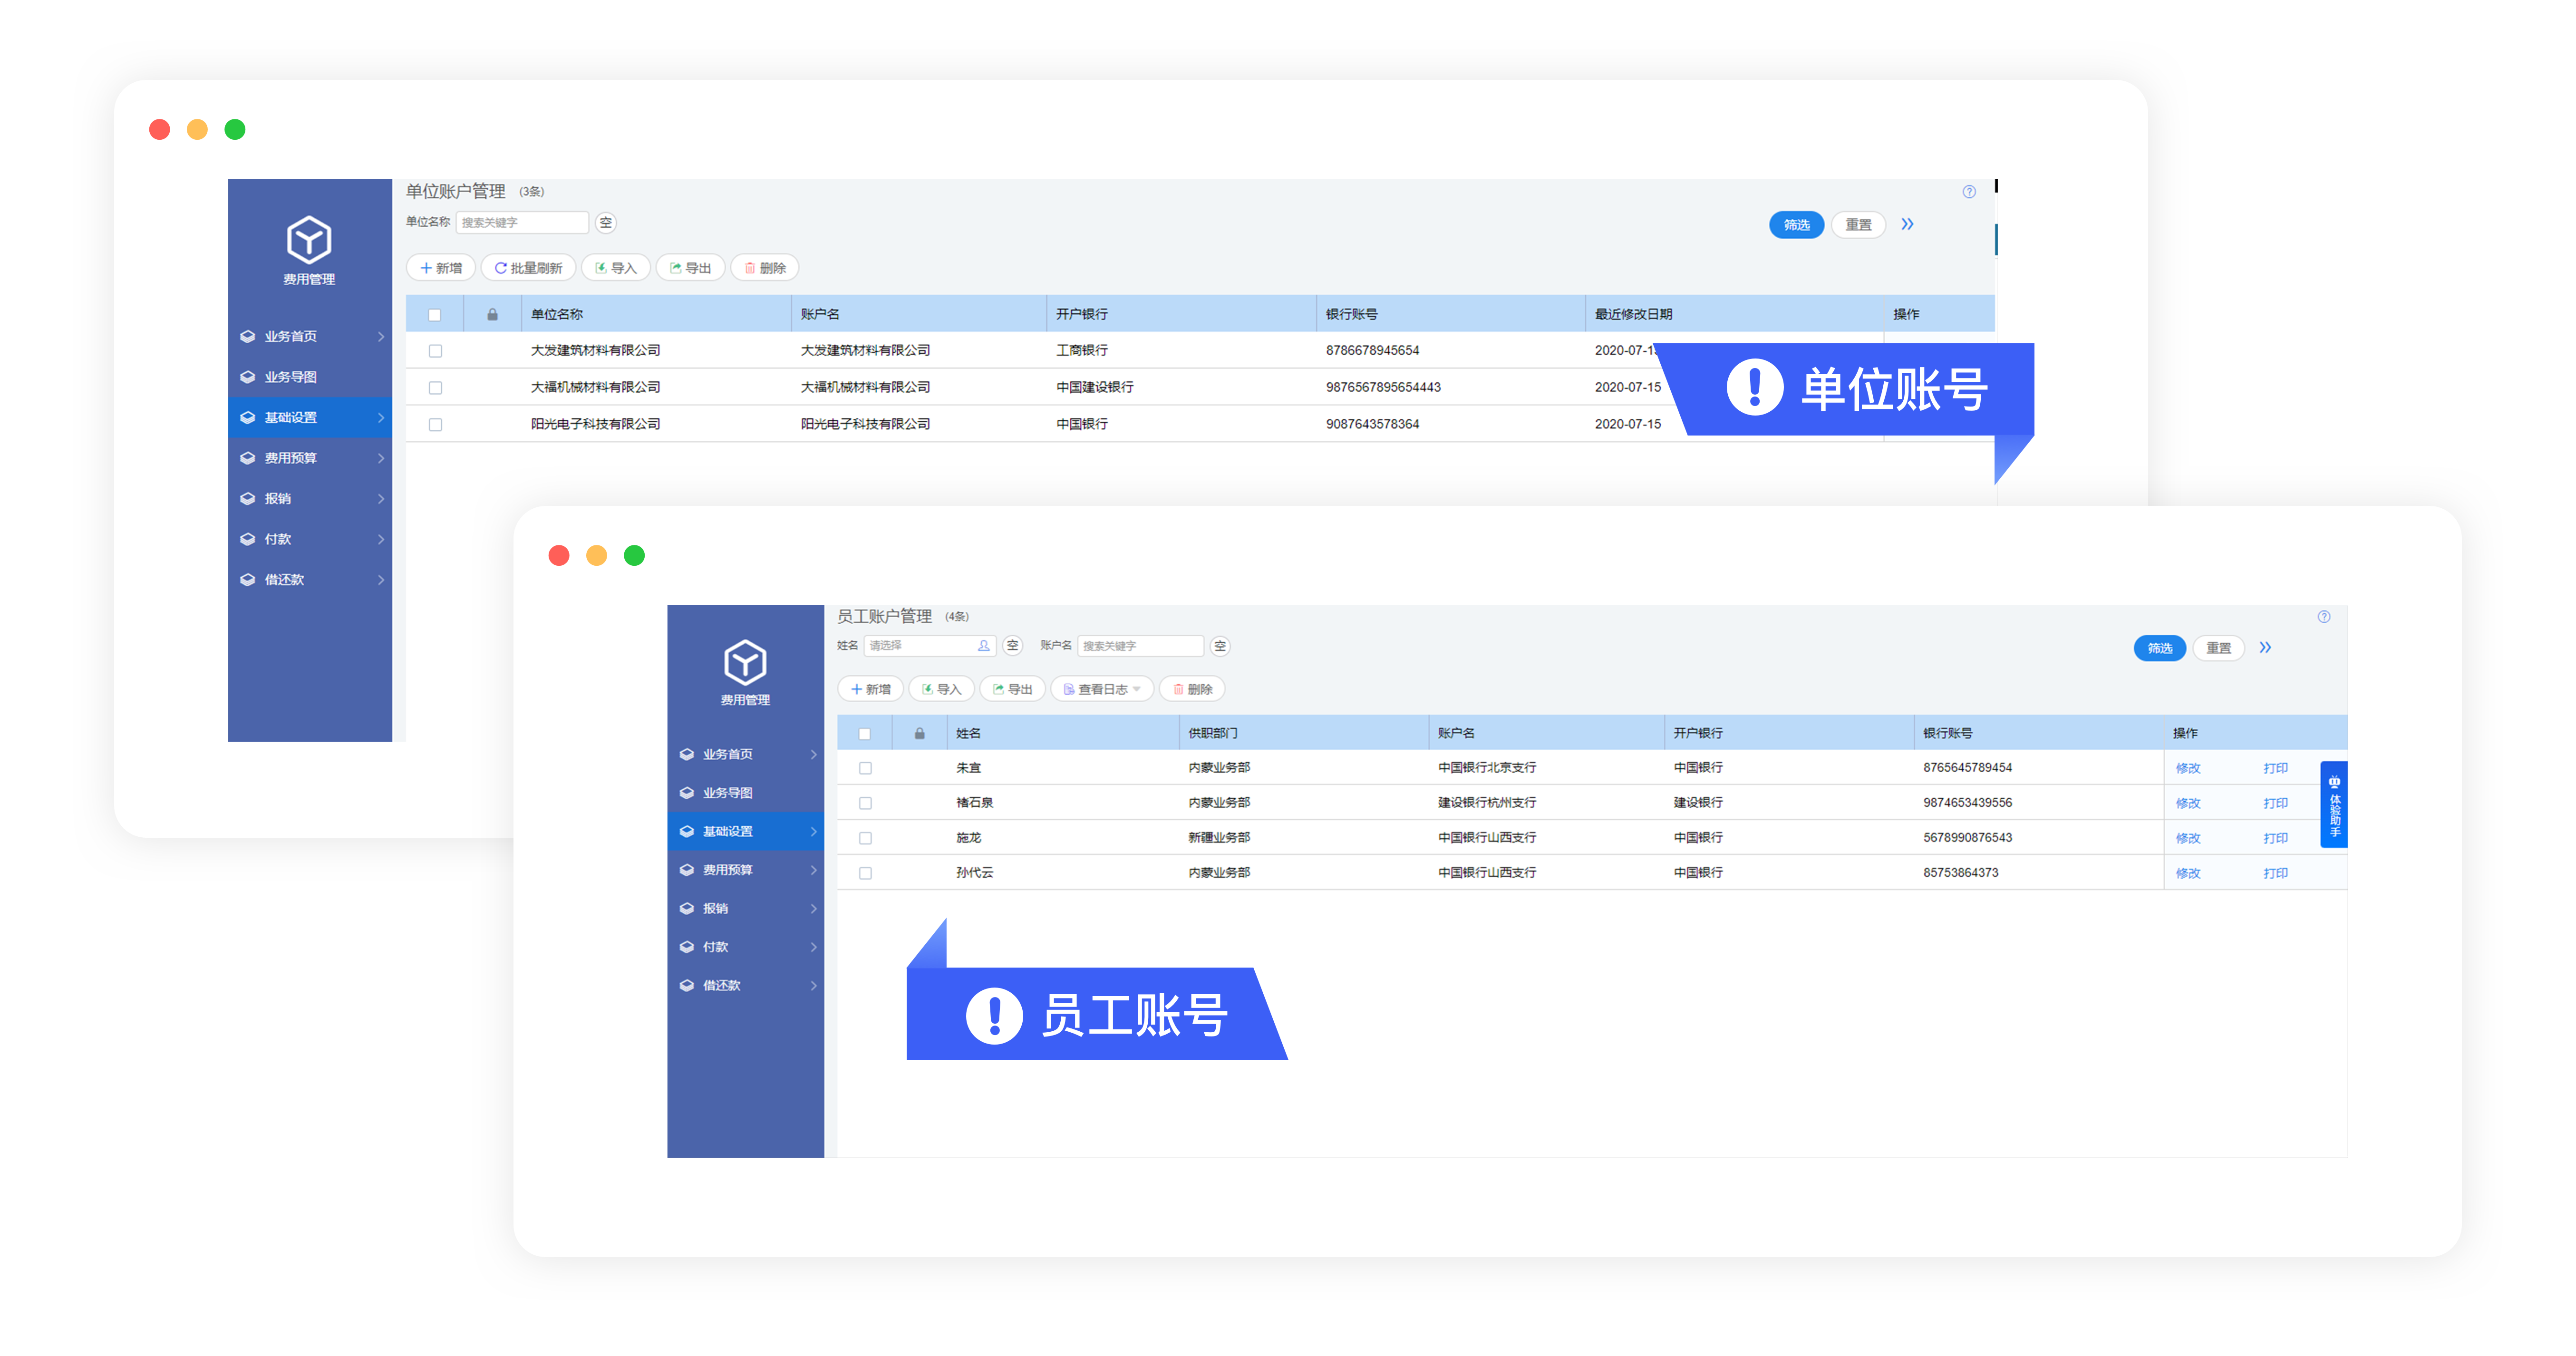Click the 姓名 请选择 field
Viewport: 2576px width, 1356px height.
pos(930,646)
